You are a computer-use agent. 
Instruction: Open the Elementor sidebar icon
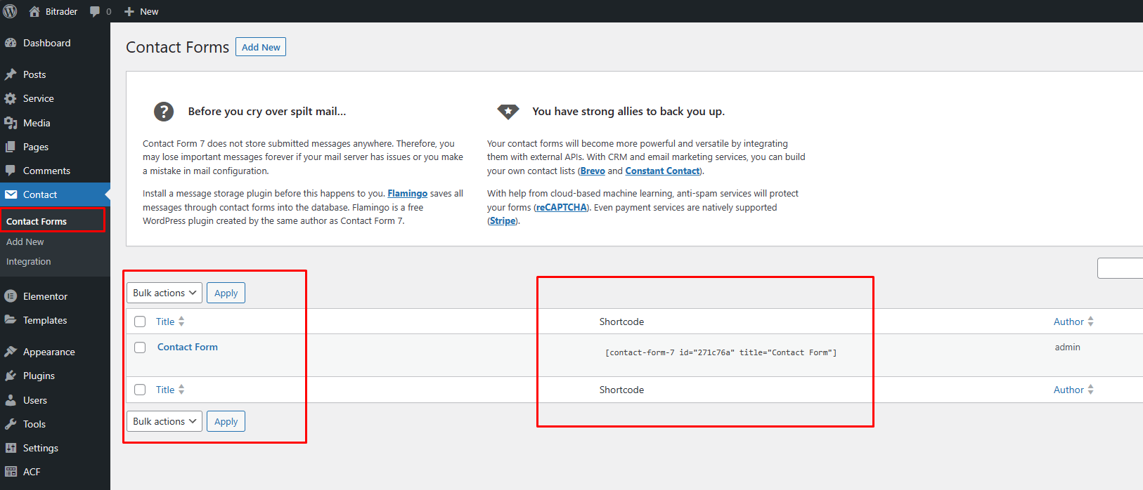click(x=11, y=296)
